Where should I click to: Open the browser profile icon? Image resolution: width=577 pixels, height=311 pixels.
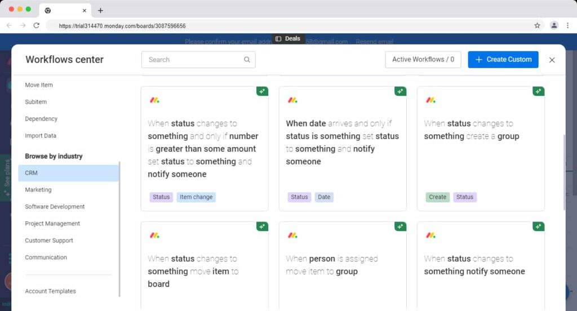554,25
